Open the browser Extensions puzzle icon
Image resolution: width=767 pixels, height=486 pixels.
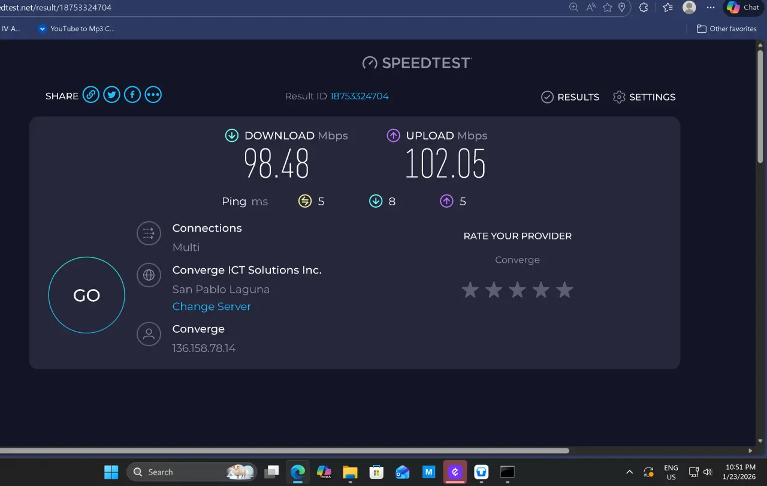tap(644, 7)
